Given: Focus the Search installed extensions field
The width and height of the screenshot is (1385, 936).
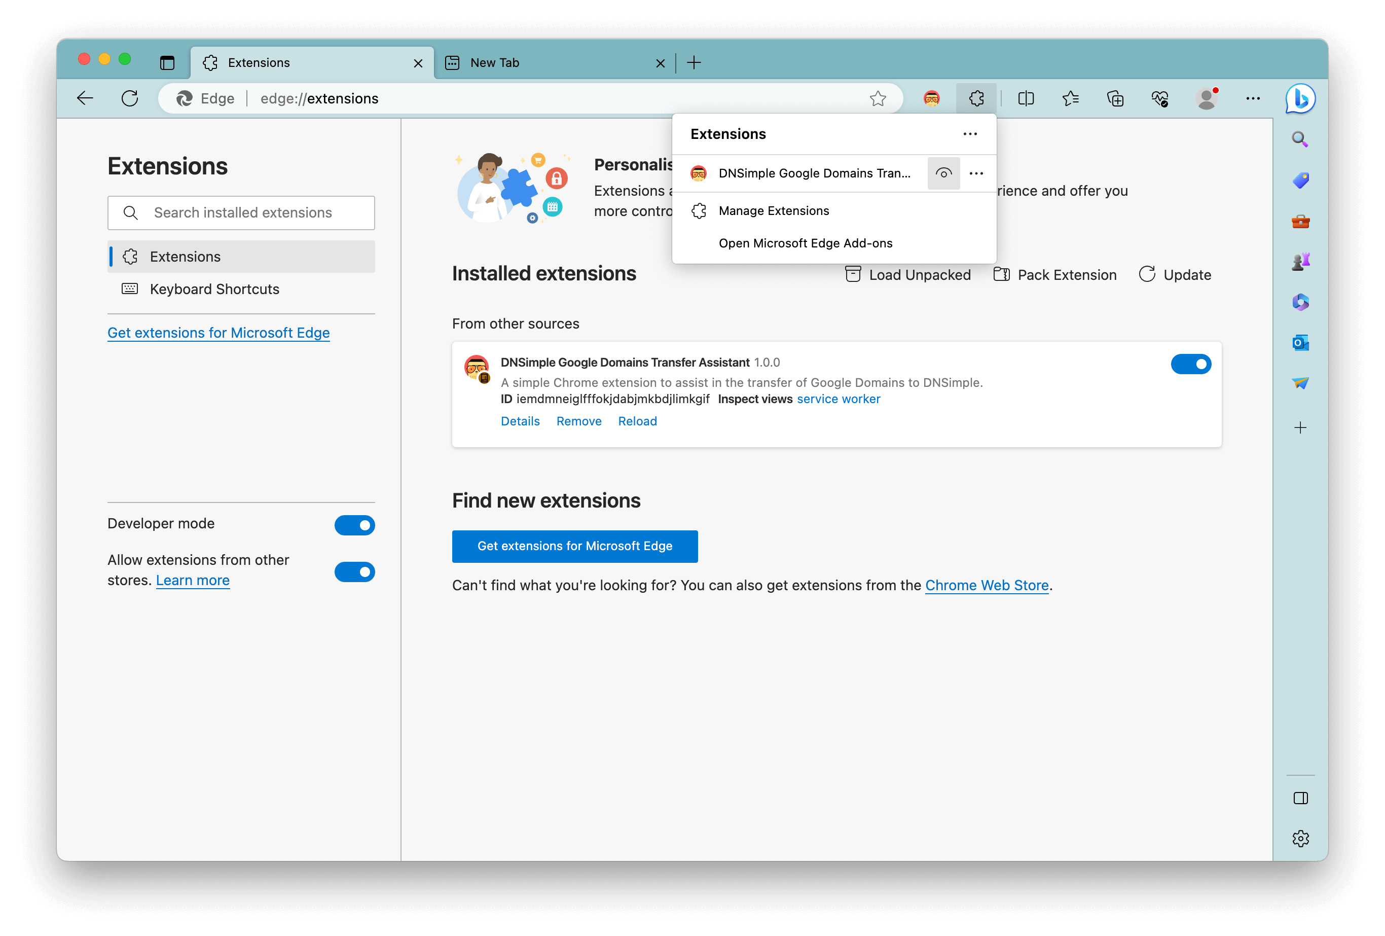Looking at the screenshot, I should pyautogui.click(x=242, y=213).
